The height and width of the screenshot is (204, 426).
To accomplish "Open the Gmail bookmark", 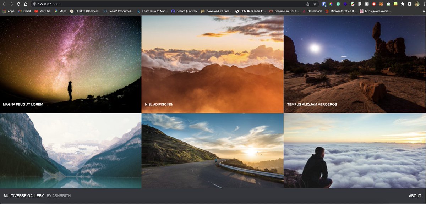I will 24,11.
